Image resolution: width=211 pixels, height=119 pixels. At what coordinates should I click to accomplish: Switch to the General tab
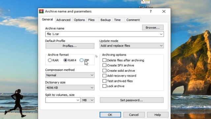point(47,20)
